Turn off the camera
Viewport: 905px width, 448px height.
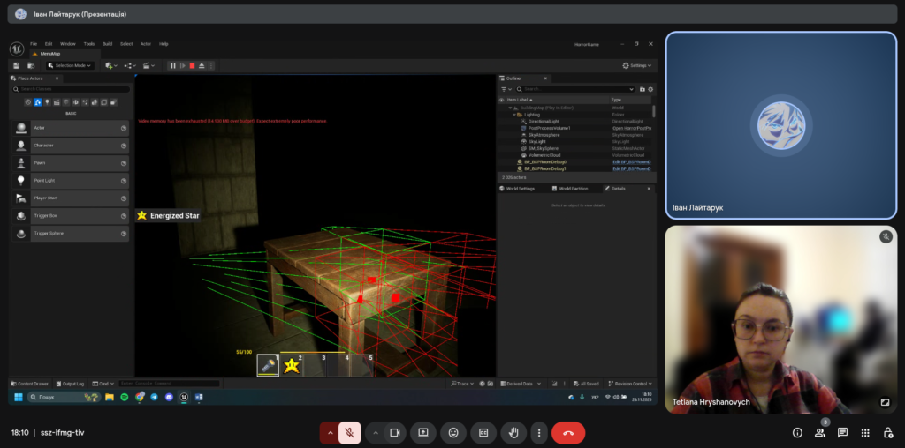click(395, 433)
